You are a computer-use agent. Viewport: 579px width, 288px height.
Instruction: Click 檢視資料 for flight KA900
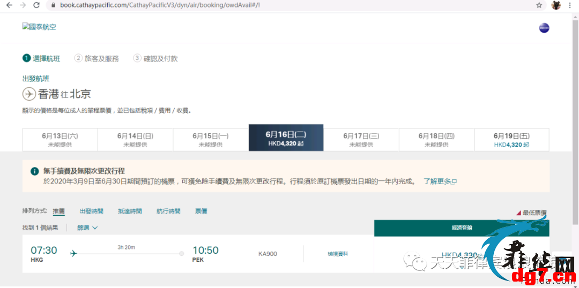[338, 254]
